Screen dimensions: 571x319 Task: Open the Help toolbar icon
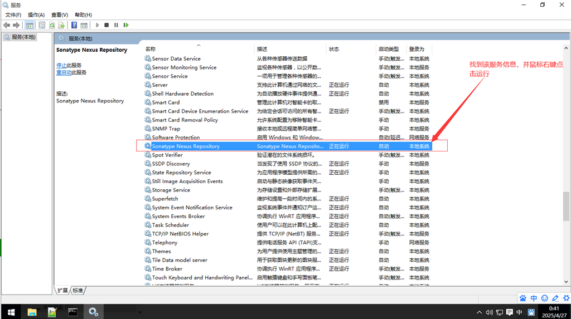tap(74, 25)
